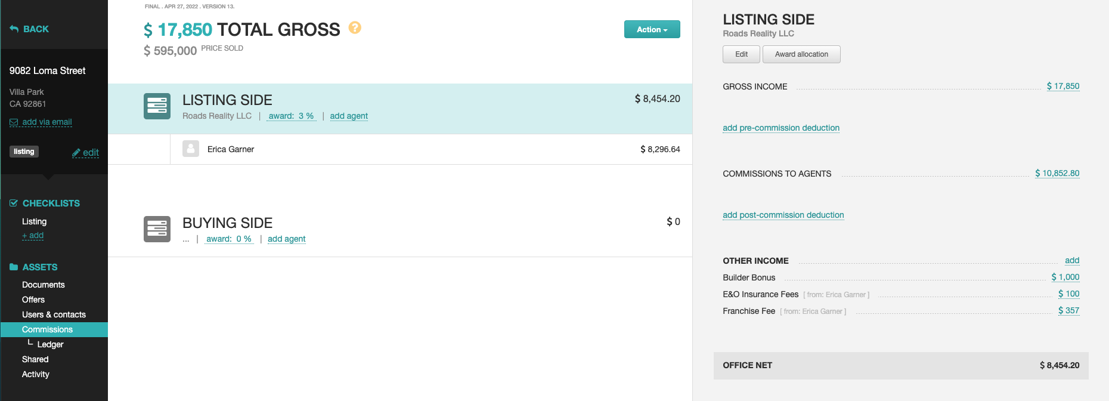Open Buying Side award 0 % setting
The width and height of the screenshot is (1109, 401).
(x=229, y=239)
